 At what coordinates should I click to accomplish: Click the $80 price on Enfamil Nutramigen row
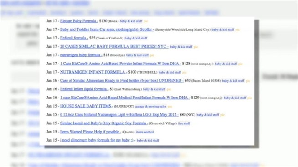point(182,115)
